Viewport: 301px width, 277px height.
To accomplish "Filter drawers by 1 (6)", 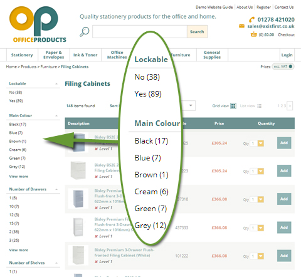I will click(13, 198).
